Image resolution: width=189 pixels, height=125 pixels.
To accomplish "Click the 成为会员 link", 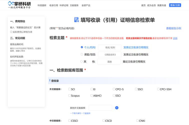I will click(x=151, y=5).
